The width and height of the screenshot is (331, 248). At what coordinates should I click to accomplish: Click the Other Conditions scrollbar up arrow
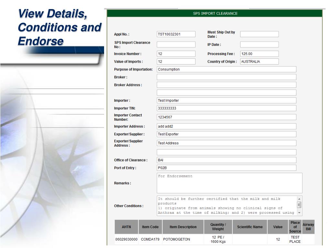(299, 199)
